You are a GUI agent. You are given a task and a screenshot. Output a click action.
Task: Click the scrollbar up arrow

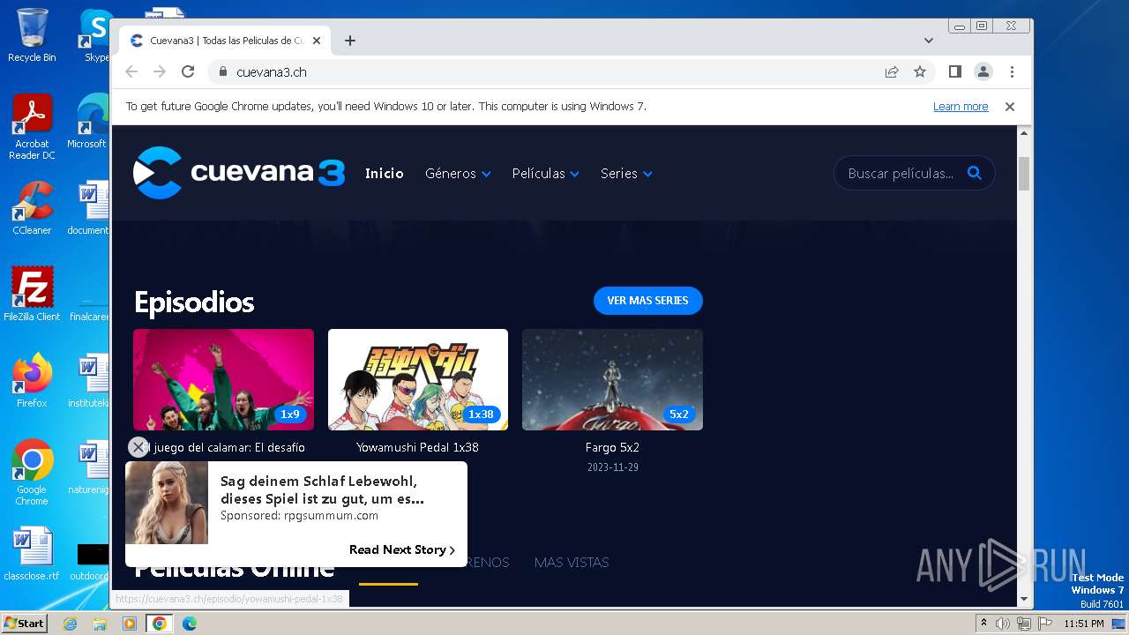1024,132
